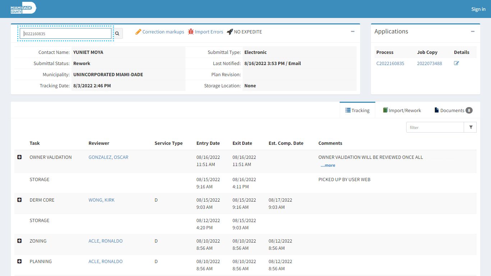
Task: Click the Miami-Dade County logo
Action: (x=23, y=8)
